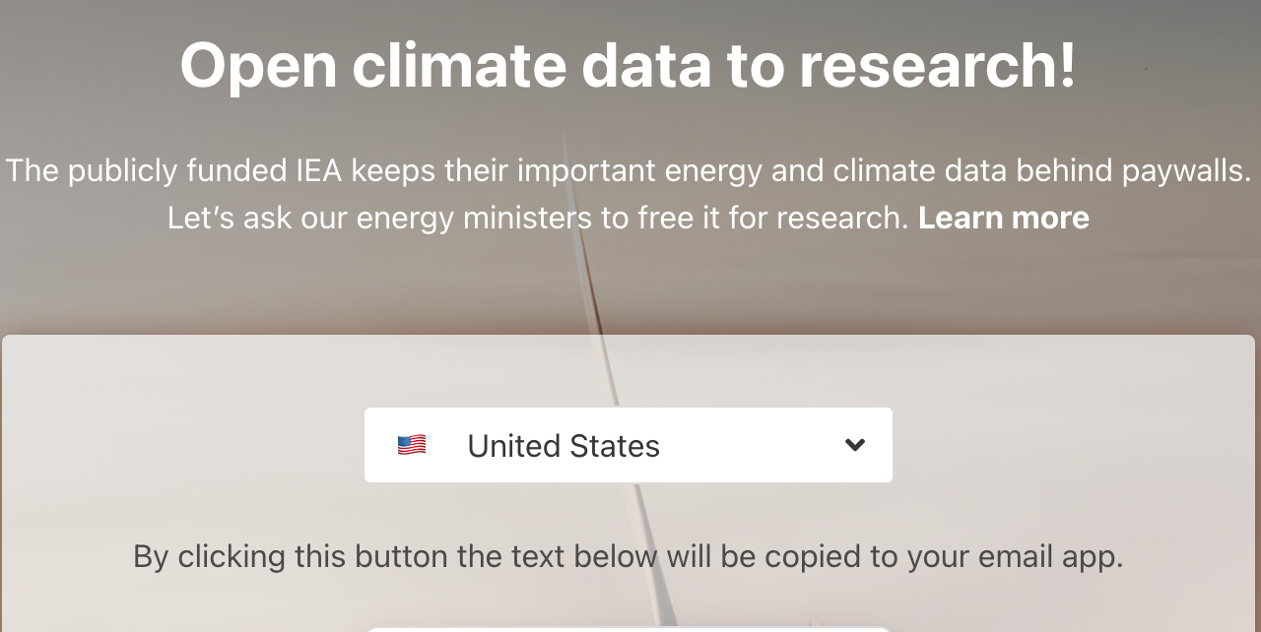Screen dimensions: 1261x632
Task: Click the bolded Learn more text
Action: (x=1004, y=218)
